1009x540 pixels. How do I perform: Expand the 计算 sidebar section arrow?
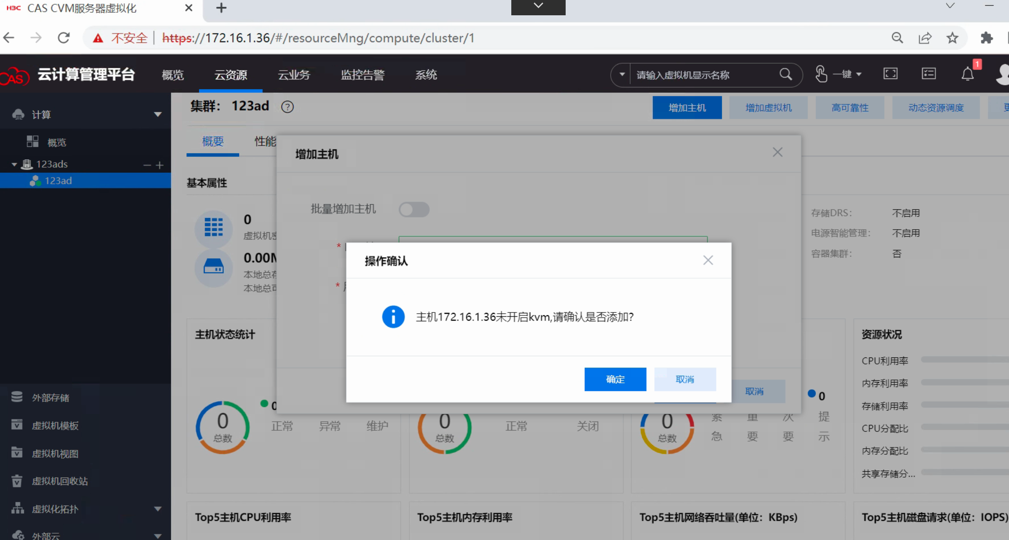pyautogui.click(x=158, y=114)
